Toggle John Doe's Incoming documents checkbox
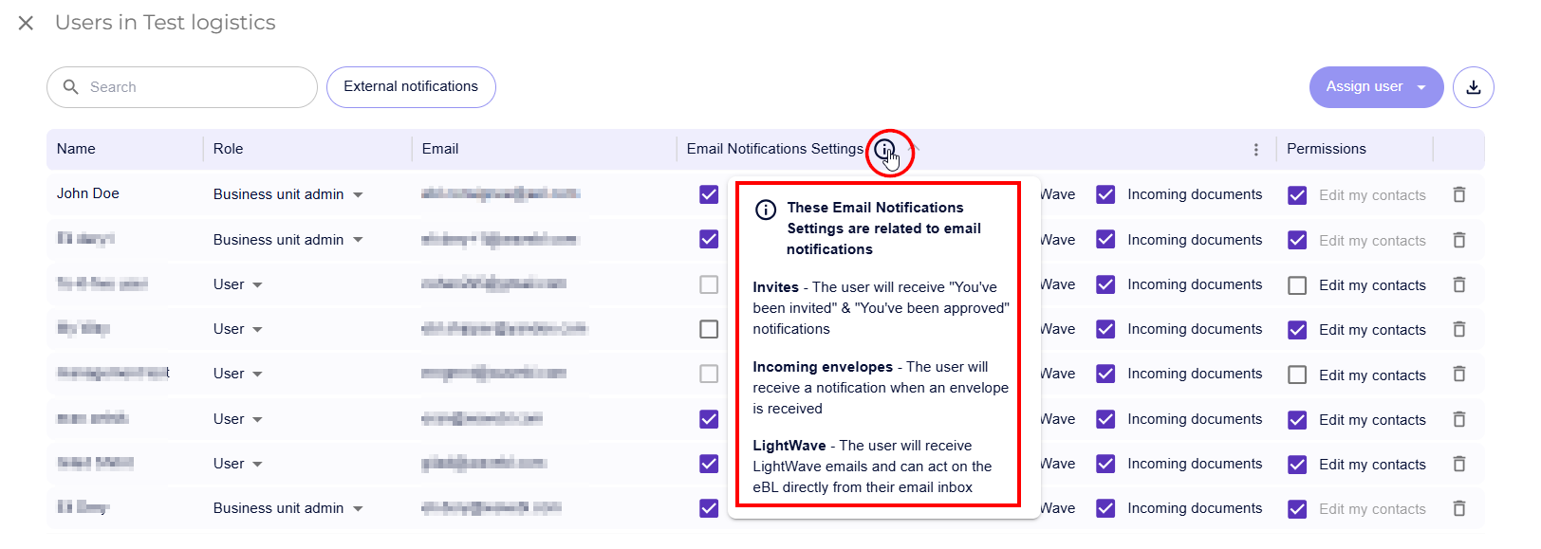Viewport: 1541px width, 549px height. click(x=1105, y=194)
